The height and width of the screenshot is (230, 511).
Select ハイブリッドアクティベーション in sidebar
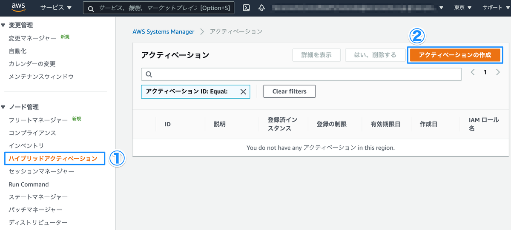(53, 159)
